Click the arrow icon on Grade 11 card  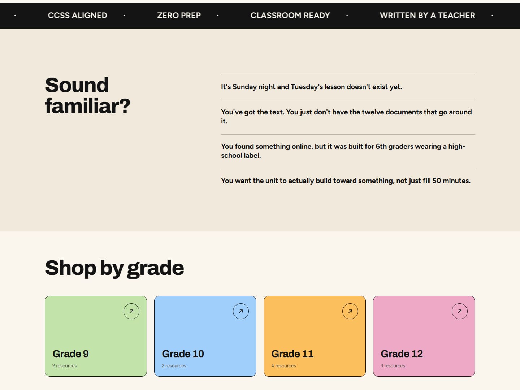tap(350, 311)
